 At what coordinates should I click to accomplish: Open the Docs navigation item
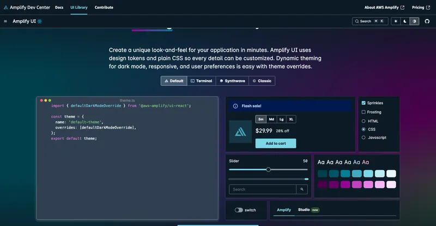59,8
